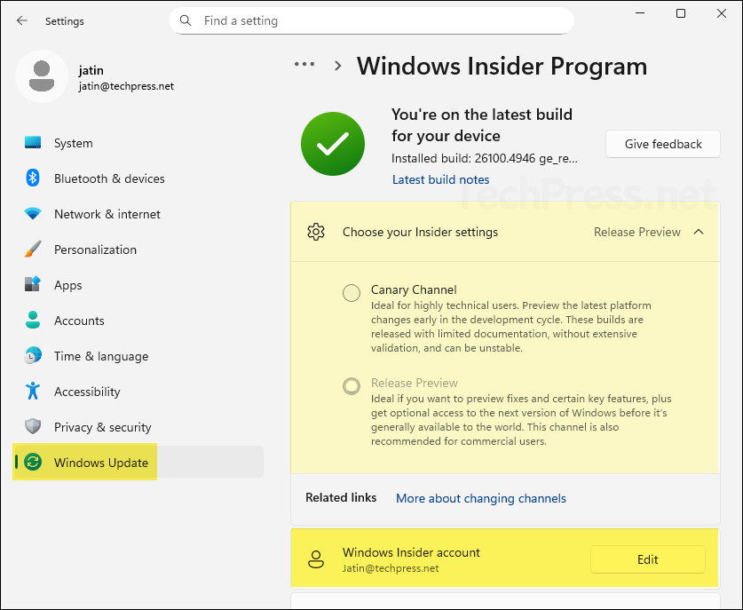This screenshot has height=610, width=743.
Task: Open More about changing channels link
Action: 481,498
